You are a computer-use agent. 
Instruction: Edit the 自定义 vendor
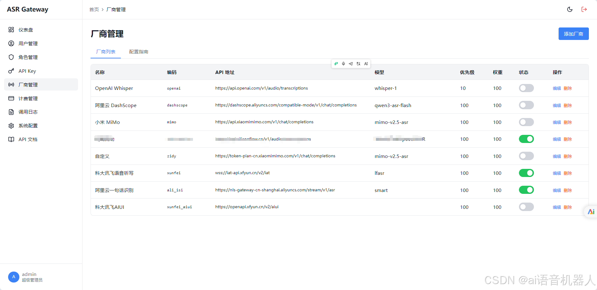click(x=557, y=156)
